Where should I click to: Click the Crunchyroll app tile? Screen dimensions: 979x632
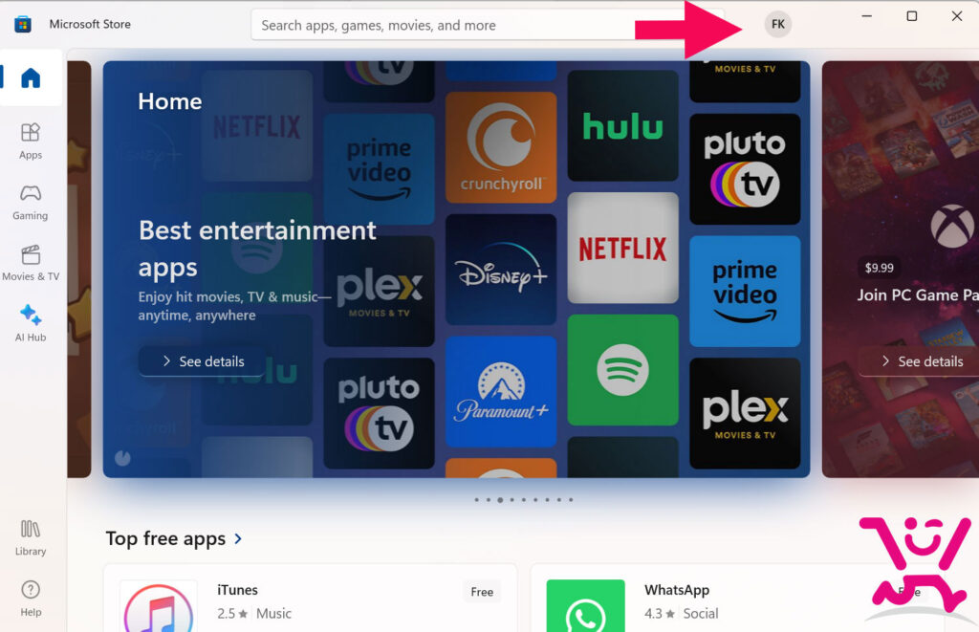[501, 147]
